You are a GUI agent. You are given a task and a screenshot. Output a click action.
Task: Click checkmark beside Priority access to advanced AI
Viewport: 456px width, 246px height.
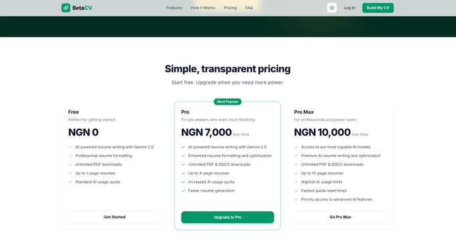coord(296,200)
